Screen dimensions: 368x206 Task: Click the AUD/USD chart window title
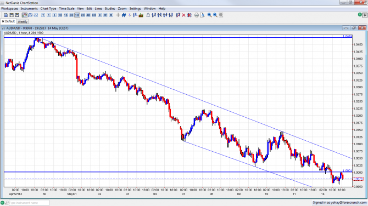click(37, 28)
